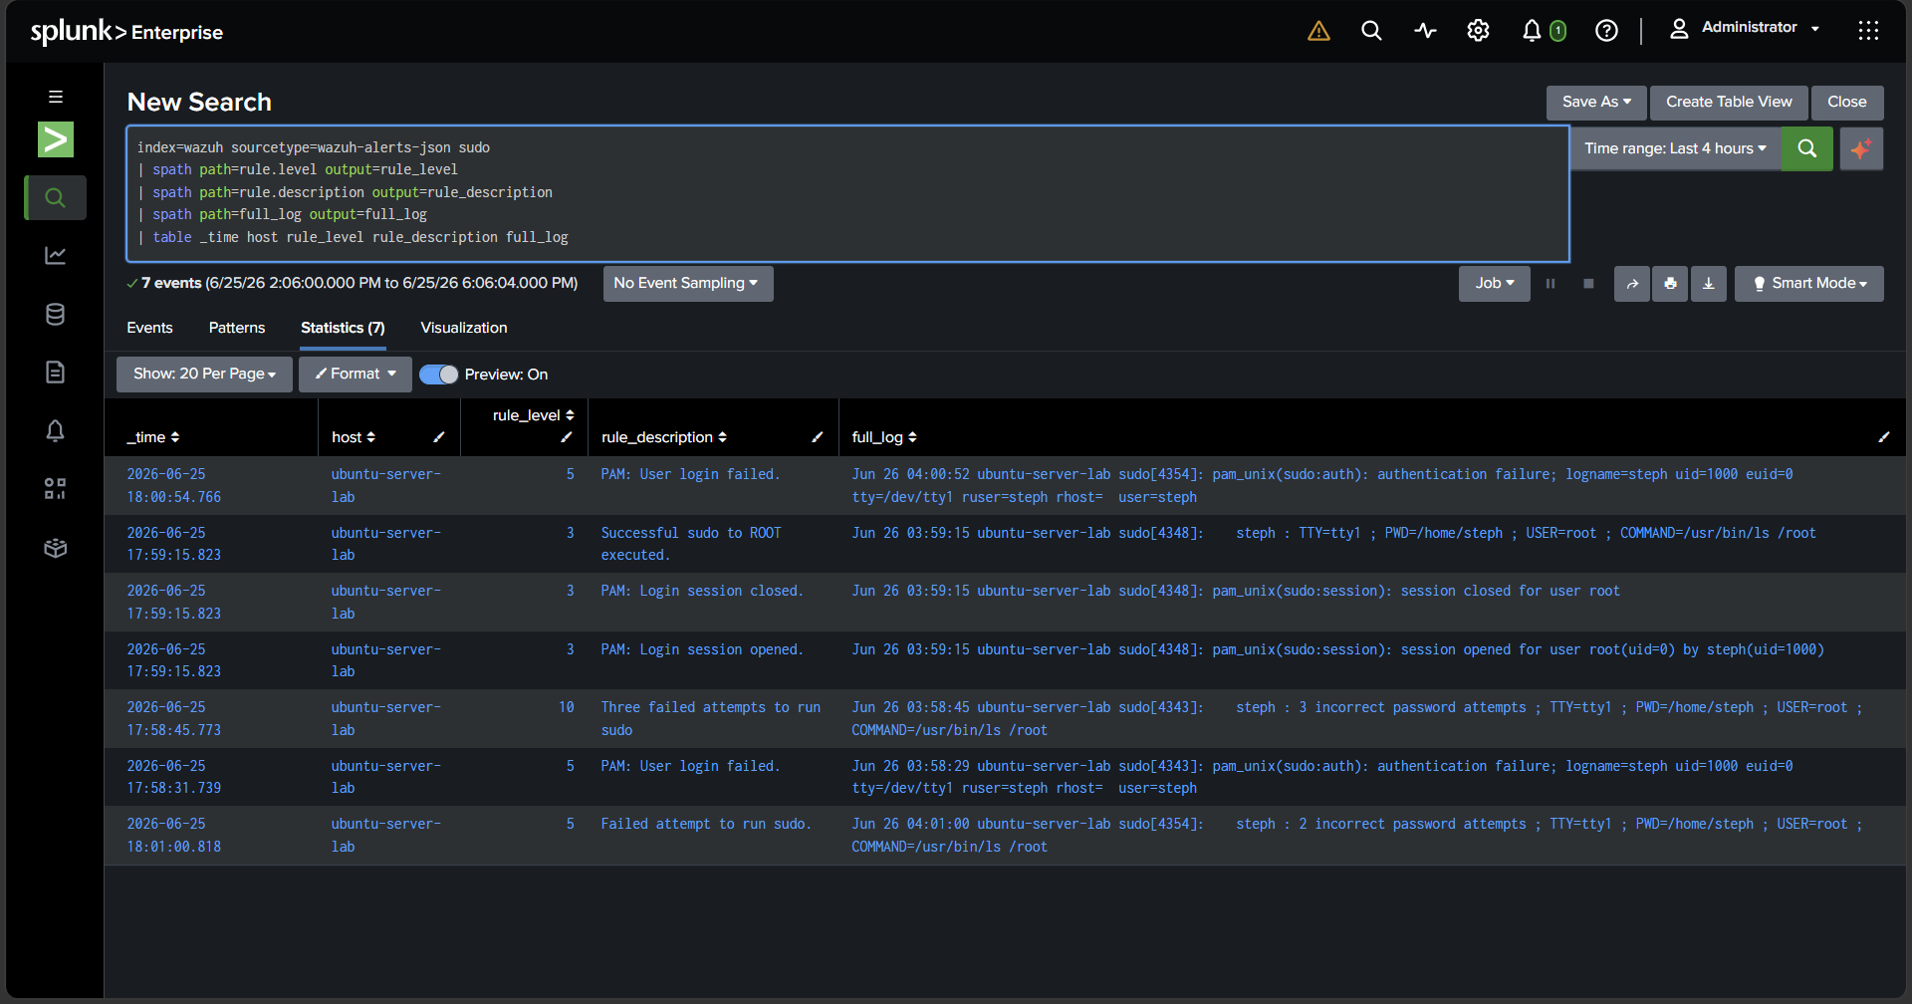Open the Format dropdown
1912x1004 pixels.
(356, 375)
